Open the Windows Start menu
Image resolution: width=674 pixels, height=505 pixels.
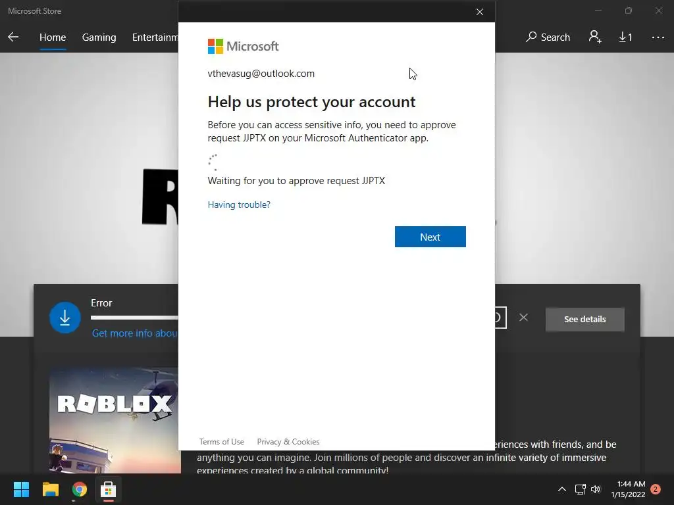tap(21, 489)
